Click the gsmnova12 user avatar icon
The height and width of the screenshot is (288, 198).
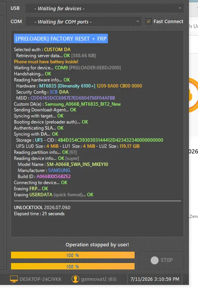[x=75, y=279]
